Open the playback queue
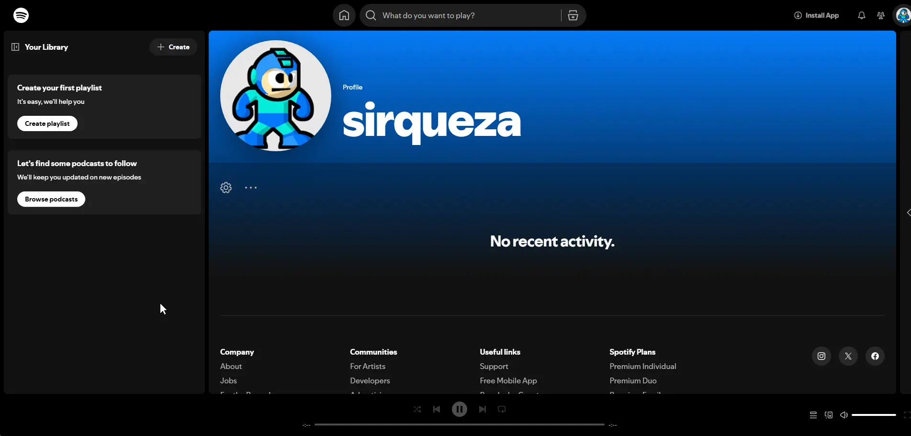 [x=813, y=415]
